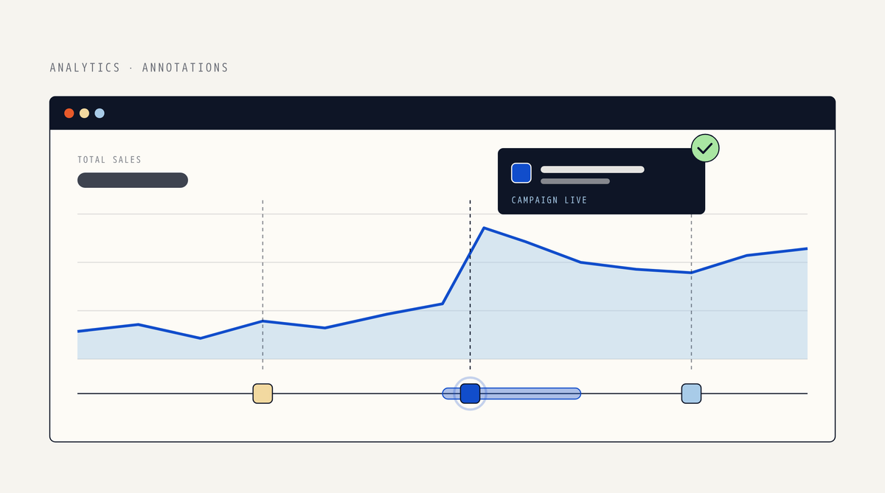Click the white title line in tooltip

pos(592,169)
